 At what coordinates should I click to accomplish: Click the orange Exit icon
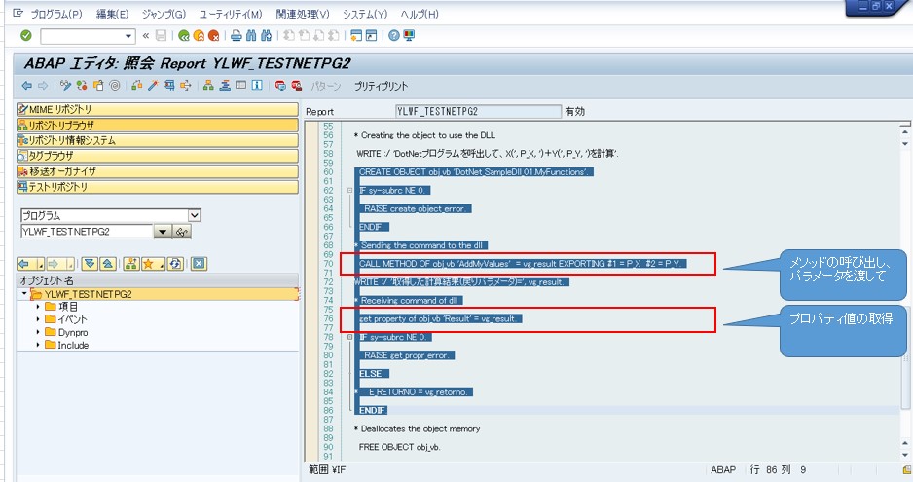(199, 36)
